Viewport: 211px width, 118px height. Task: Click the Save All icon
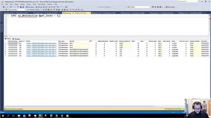23,7
